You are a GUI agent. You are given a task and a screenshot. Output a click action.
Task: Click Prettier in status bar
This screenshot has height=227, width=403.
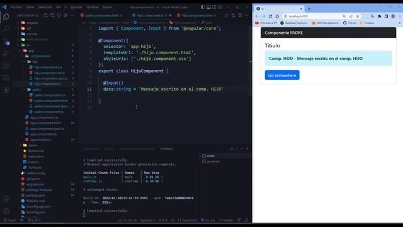[226, 220]
